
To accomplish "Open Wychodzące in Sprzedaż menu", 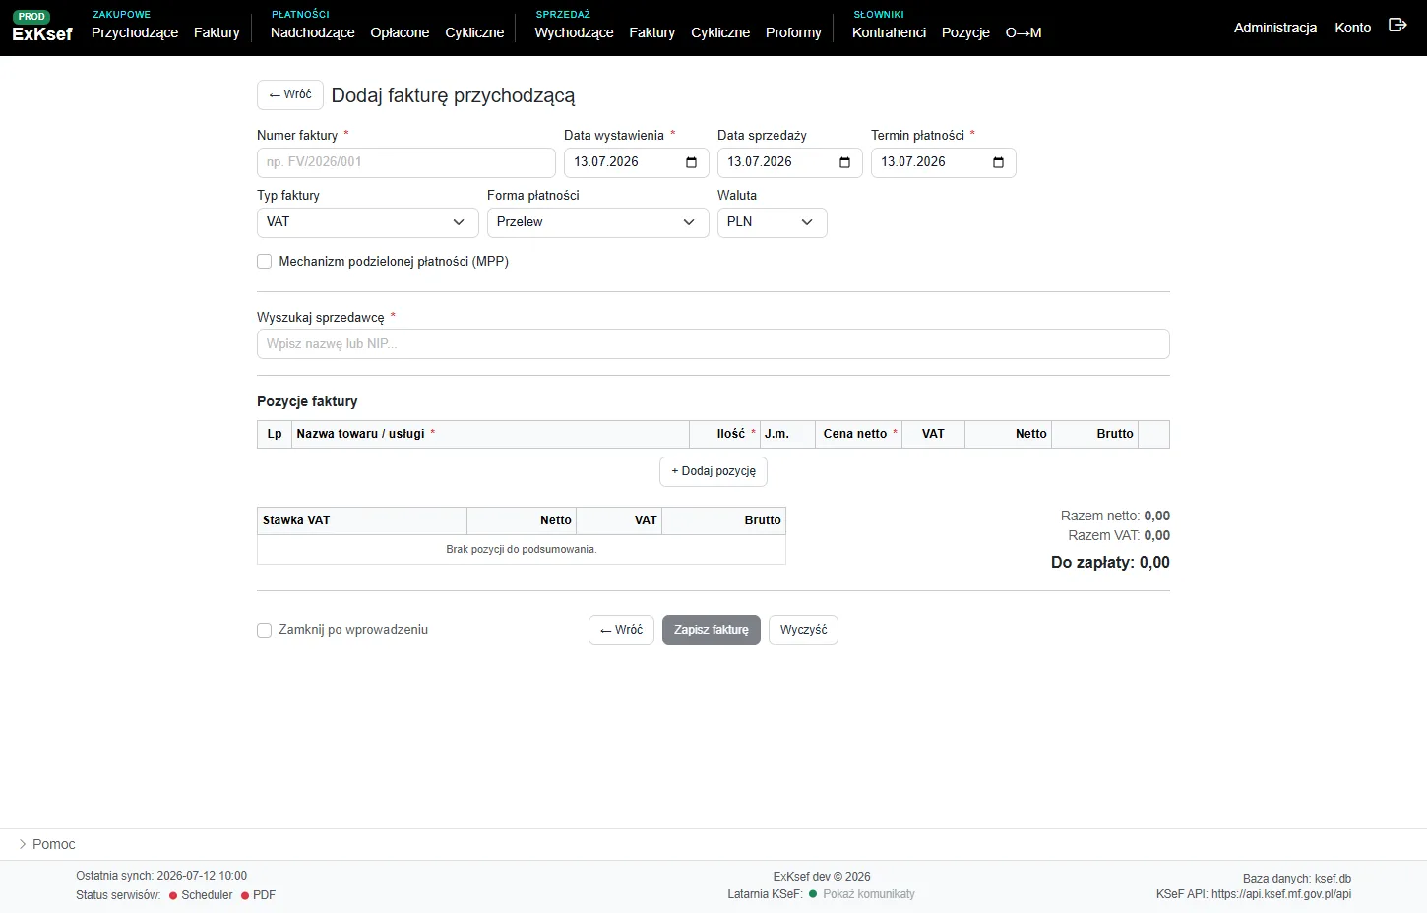I will 575,32.
